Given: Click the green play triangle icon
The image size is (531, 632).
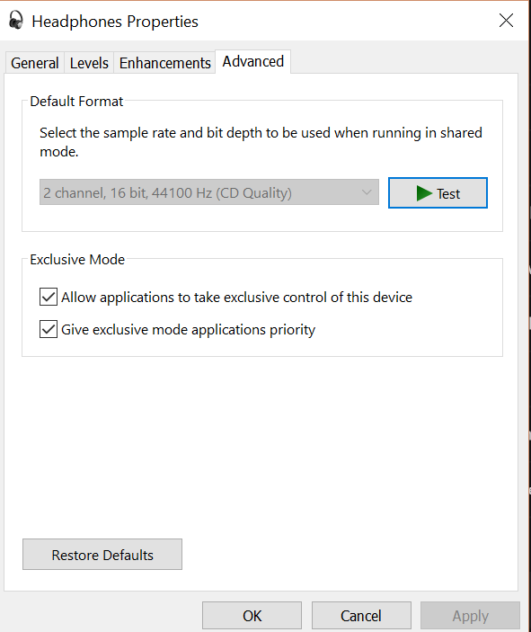Looking at the screenshot, I should [x=424, y=193].
